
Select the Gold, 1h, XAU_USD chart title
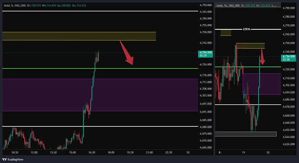(228, 6)
